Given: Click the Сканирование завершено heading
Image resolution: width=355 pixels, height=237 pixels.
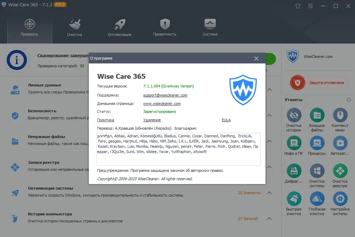Looking at the screenshot, I should (x=63, y=56).
